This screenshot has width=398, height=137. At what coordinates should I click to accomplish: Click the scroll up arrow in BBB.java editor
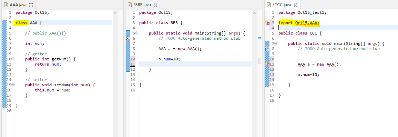pyautogui.click(x=255, y=12)
